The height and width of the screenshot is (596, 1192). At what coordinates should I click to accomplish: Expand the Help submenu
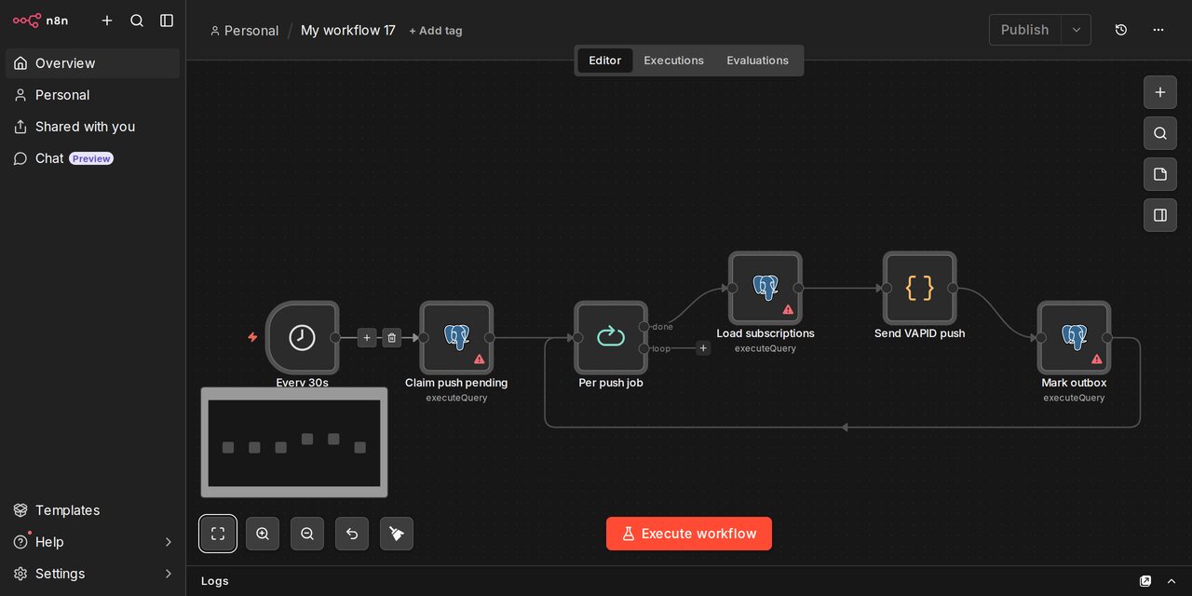point(169,542)
